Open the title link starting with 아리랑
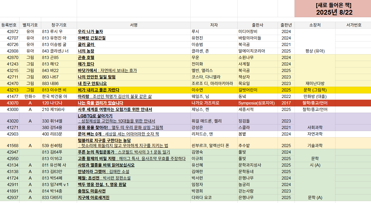 (115, 97)
